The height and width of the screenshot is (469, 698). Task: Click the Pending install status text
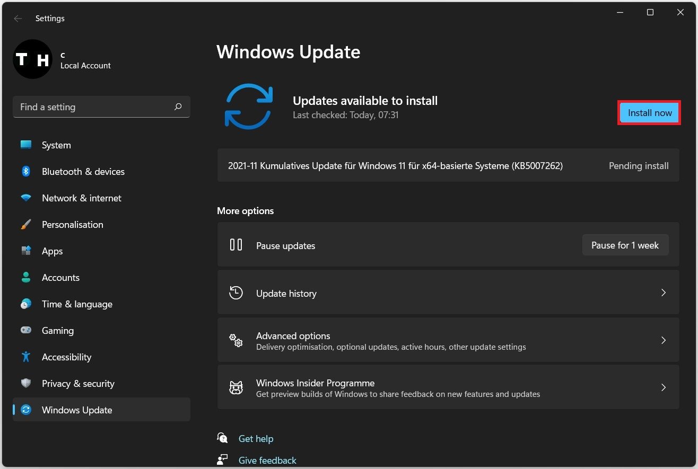tap(639, 166)
